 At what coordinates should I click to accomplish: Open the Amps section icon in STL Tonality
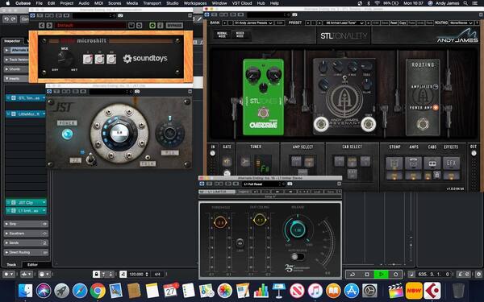(x=413, y=163)
